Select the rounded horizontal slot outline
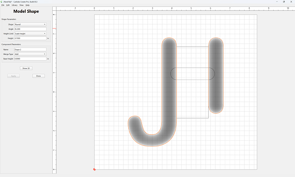 tap(192, 74)
